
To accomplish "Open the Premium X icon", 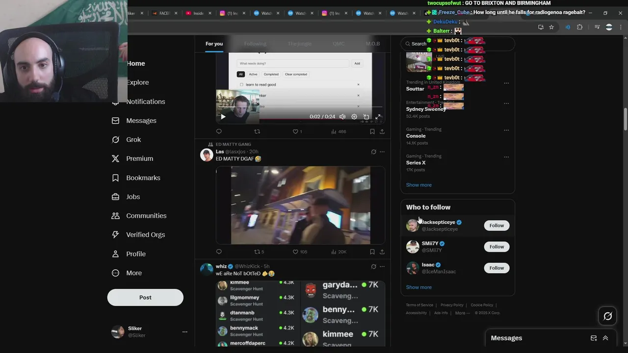I will pyautogui.click(x=115, y=158).
